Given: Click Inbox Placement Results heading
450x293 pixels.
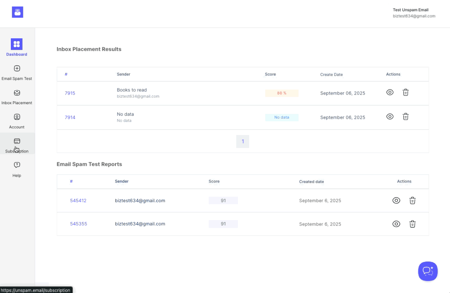Looking at the screenshot, I should click(89, 49).
